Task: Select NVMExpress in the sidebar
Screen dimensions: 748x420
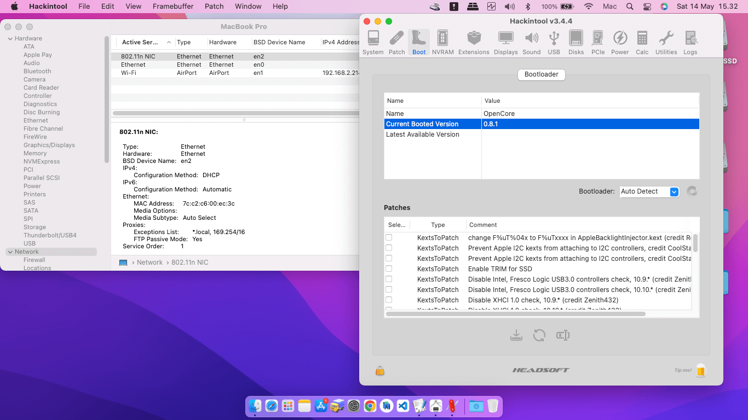Action: 42,162
